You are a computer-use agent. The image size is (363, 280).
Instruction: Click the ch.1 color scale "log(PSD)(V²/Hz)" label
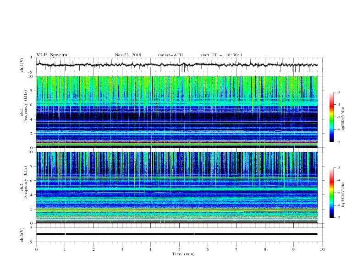343,119
